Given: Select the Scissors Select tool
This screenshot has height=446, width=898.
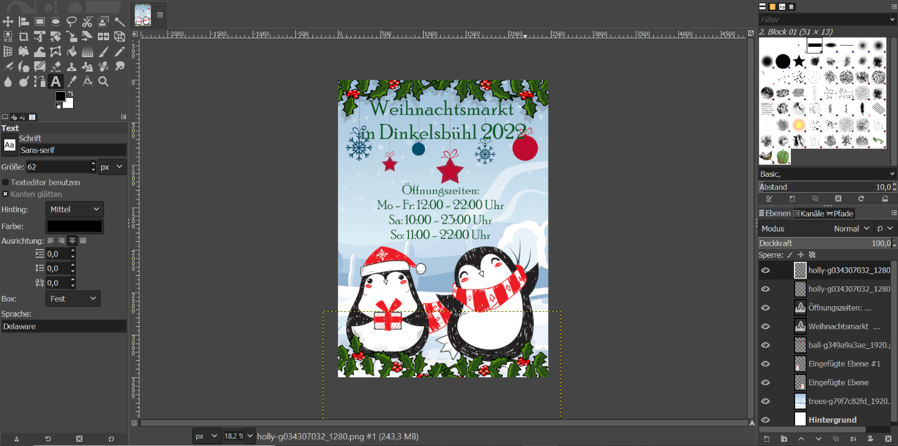Looking at the screenshot, I should pyautogui.click(x=87, y=22).
